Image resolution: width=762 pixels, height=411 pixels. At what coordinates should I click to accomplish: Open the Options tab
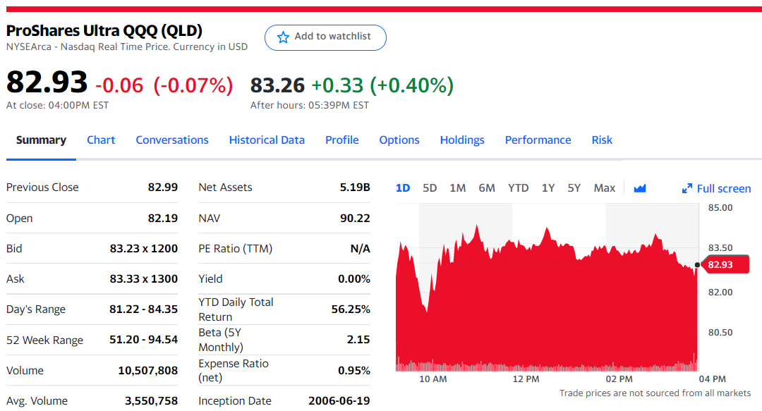tap(399, 140)
